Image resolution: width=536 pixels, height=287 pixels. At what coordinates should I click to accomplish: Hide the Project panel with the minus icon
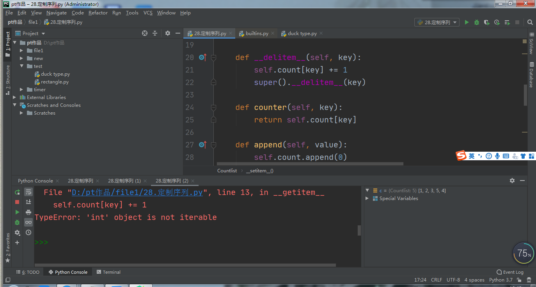click(x=177, y=34)
